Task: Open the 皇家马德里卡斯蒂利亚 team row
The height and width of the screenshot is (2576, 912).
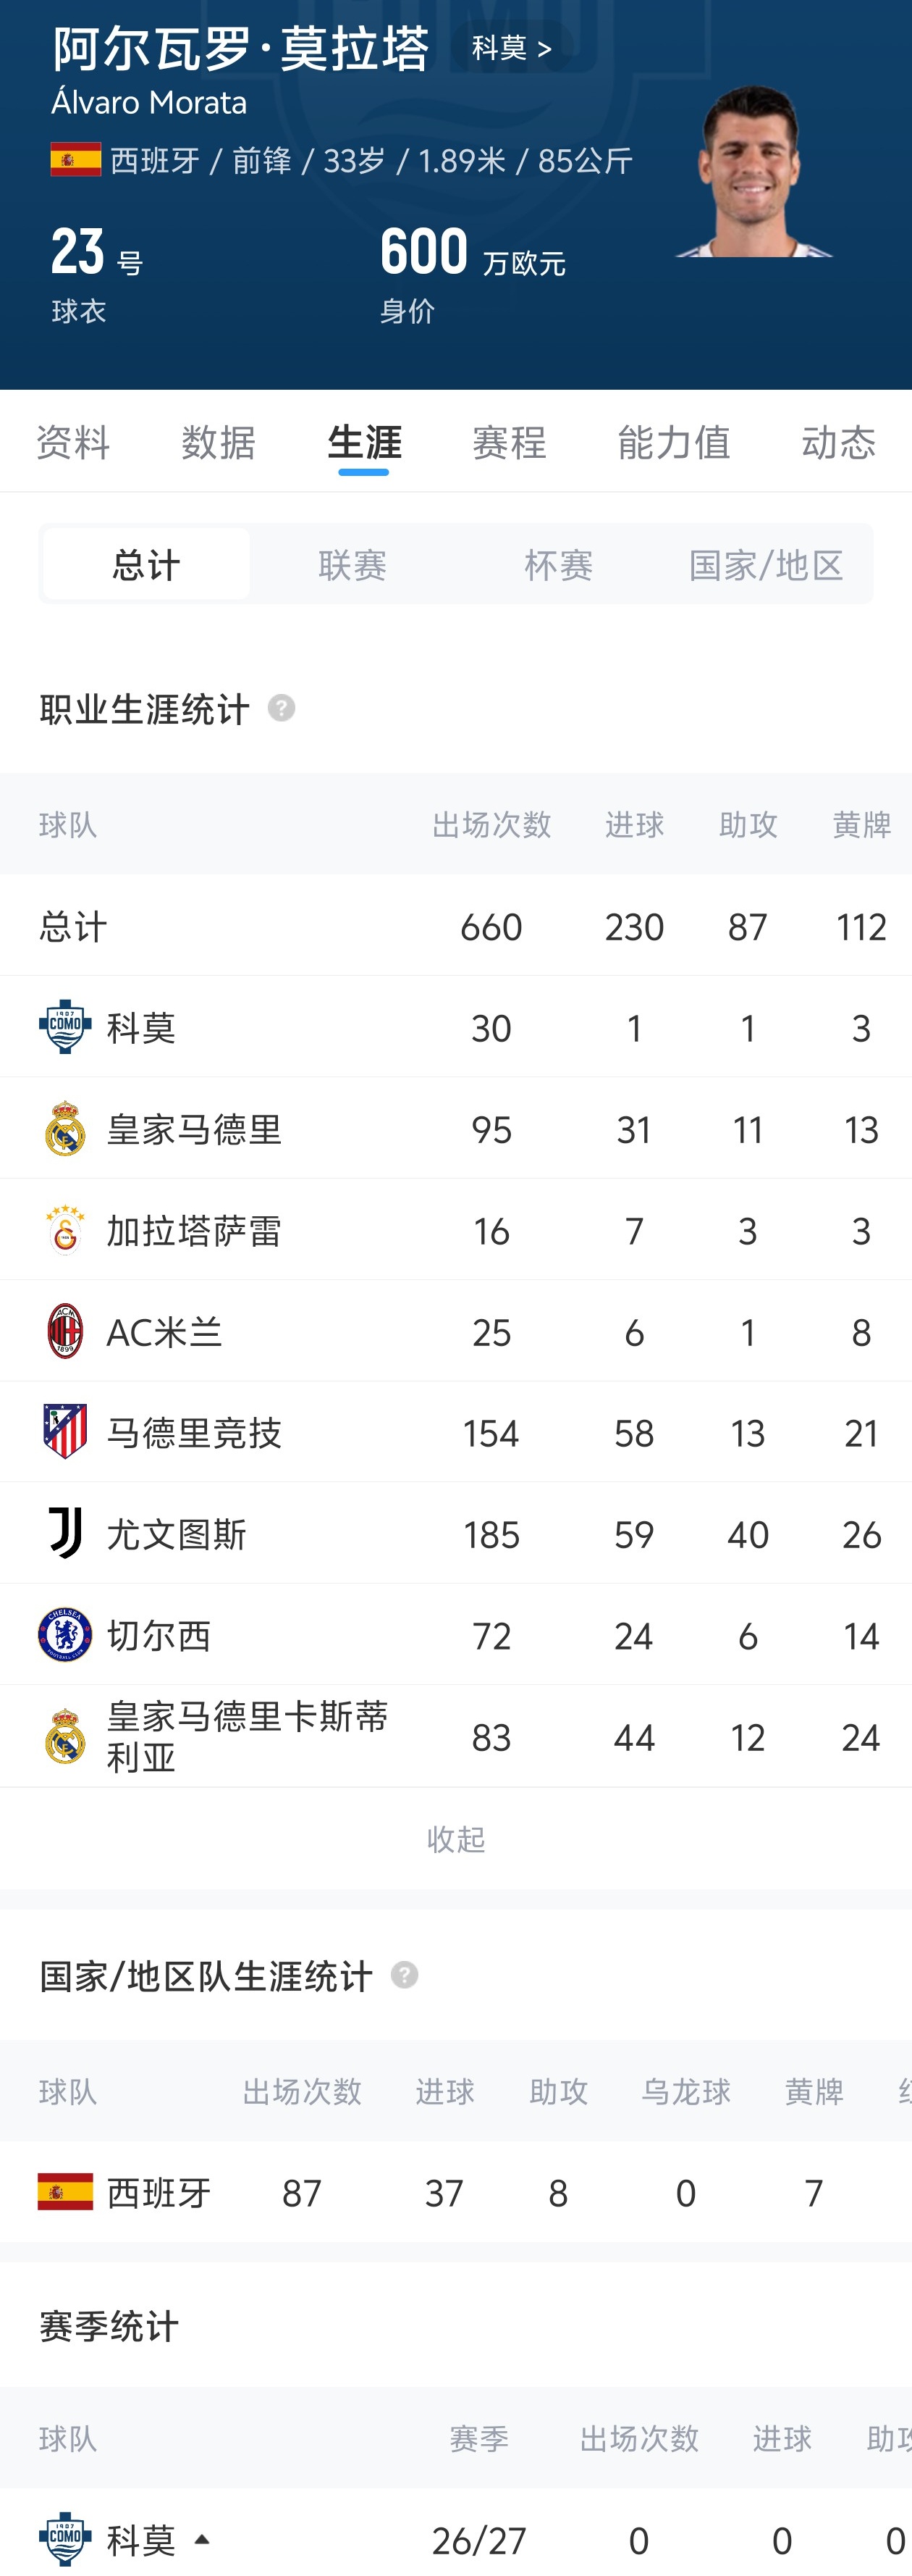Action: point(455,1736)
